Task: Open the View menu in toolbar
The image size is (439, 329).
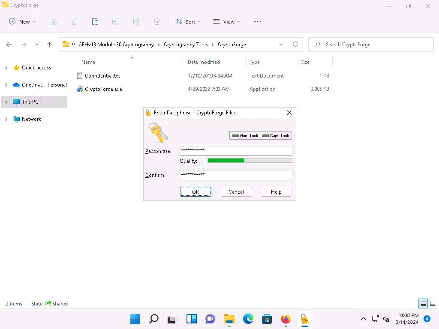Action: pyautogui.click(x=226, y=21)
